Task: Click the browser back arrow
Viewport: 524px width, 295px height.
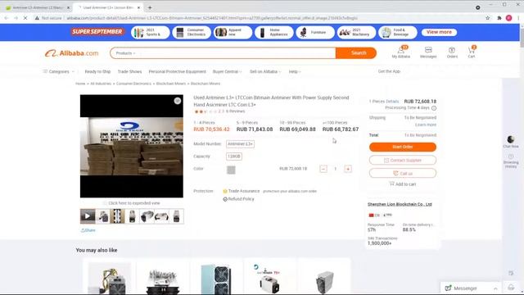Action: (x=7, y=18)
